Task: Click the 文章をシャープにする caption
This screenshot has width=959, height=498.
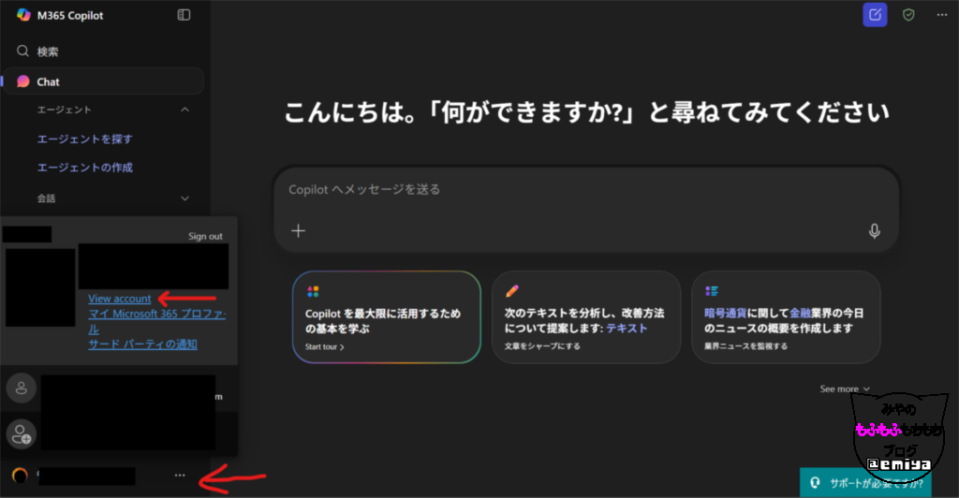Action: point(542,345)
